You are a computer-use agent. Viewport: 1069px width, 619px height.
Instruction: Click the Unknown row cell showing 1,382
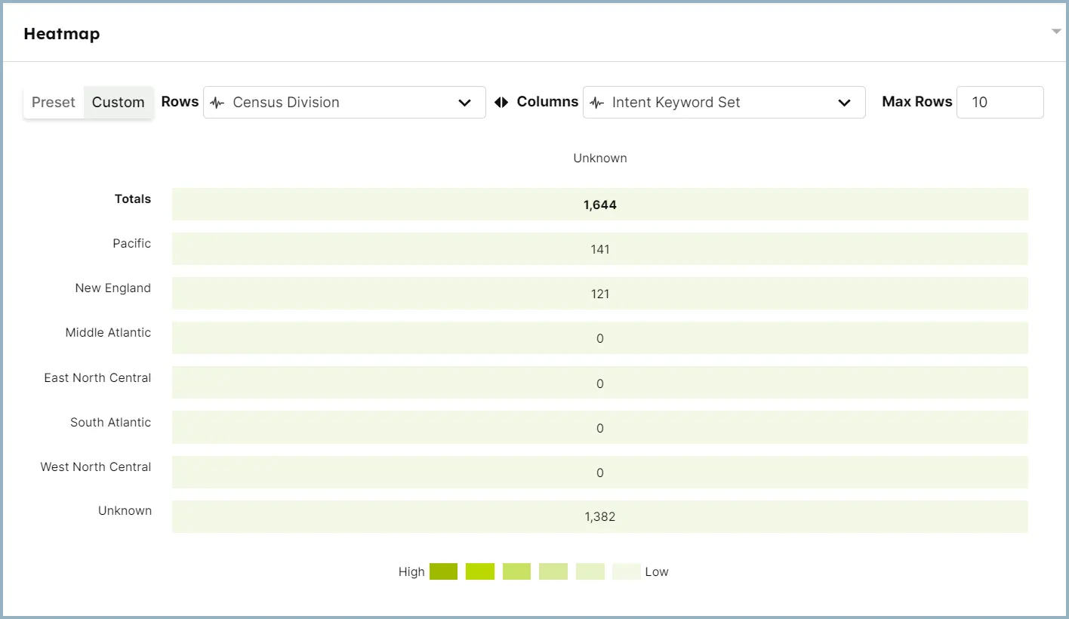pos(599,516)
